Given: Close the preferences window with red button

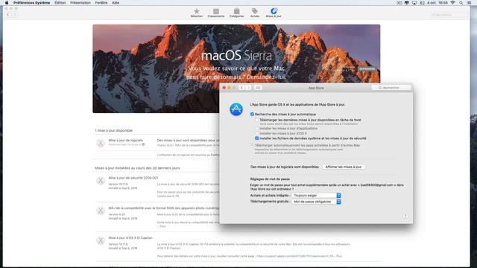Looking at the screenshot, I should click(x=224, y=88).
